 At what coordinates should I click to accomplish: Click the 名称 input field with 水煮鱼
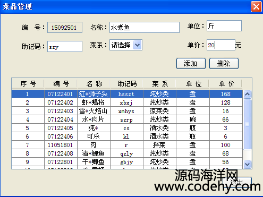pos(145,28)
